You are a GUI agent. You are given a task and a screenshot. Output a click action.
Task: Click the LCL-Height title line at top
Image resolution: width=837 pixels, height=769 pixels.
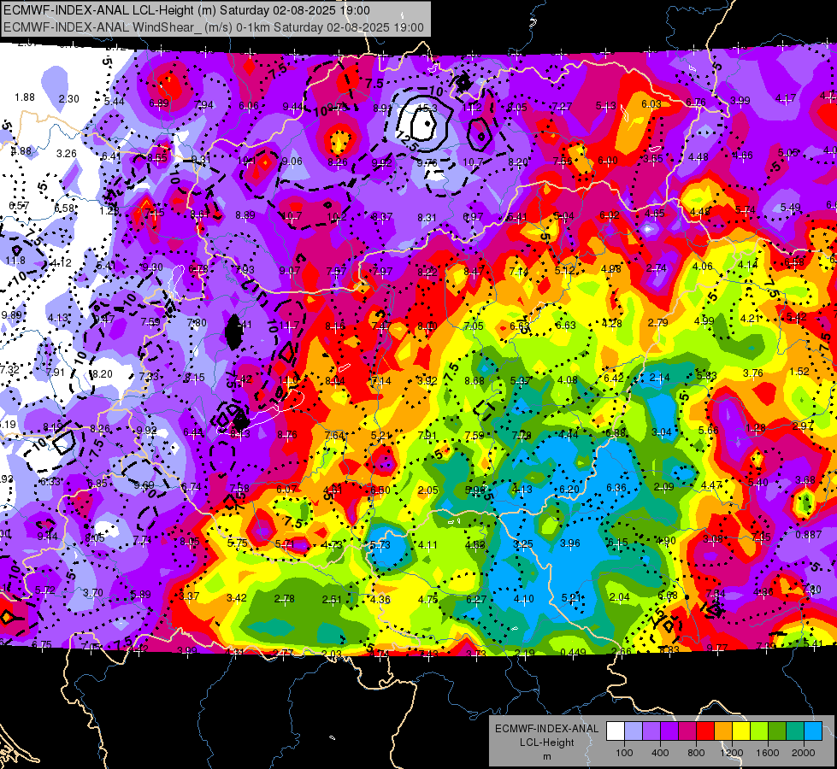[x=186, y=10]
